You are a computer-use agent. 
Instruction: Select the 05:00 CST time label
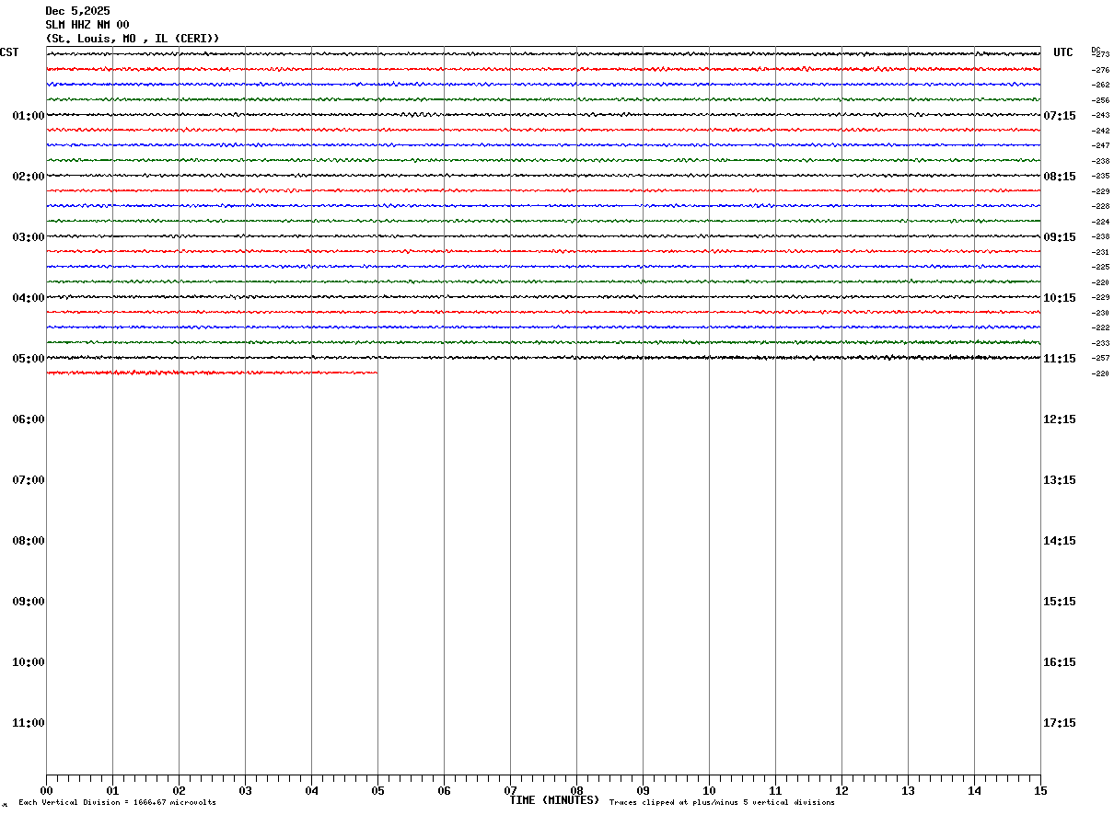pyautogui.click(x=29, y=359)
